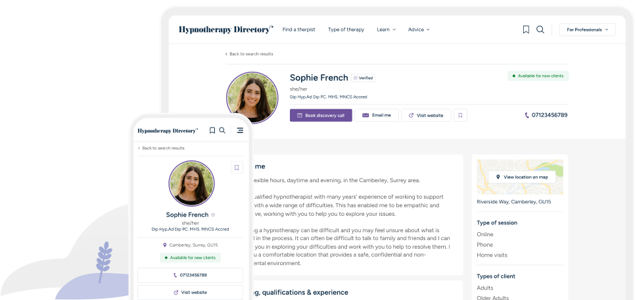Tap the mobile header bookmark icon
Image resolution: width=635 pixels, height=300 pixels.
(x=212, y=130)
